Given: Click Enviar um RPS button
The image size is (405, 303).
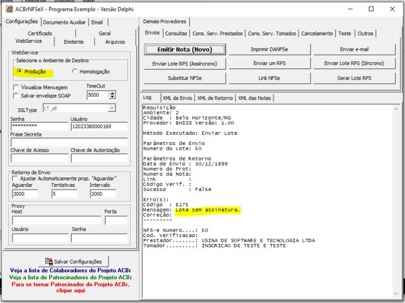Looking at the screenshot, I should (x=269, y=63).
